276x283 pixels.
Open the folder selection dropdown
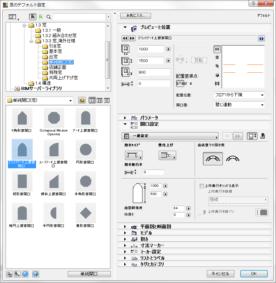click(x=40, y=101)
